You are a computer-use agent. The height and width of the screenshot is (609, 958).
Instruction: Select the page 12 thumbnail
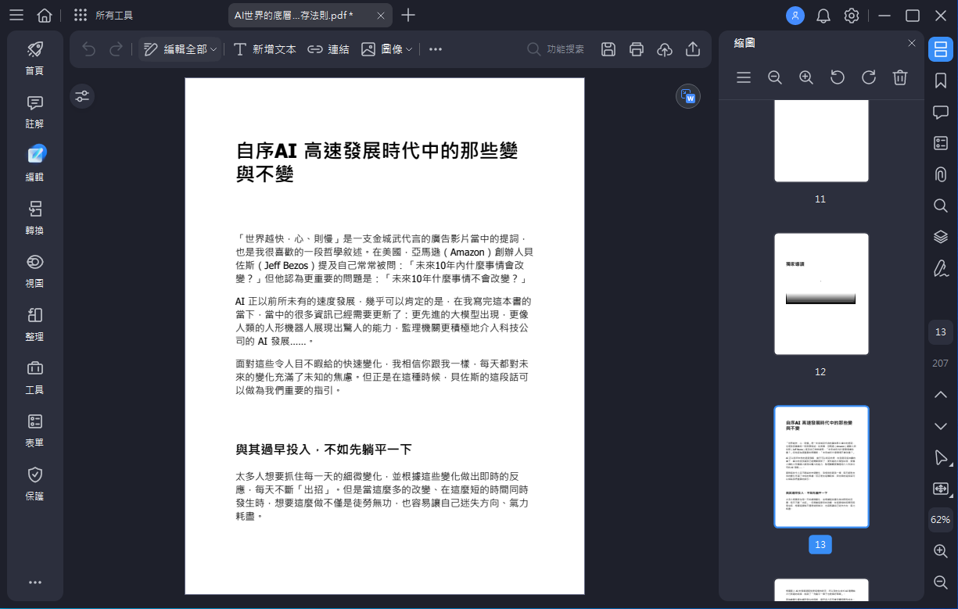point(821,294)
